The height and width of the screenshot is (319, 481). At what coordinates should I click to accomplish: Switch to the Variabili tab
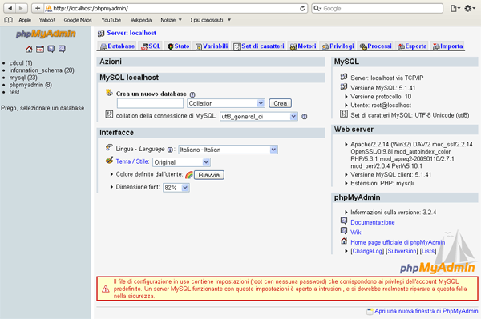[x=212, y=46]
